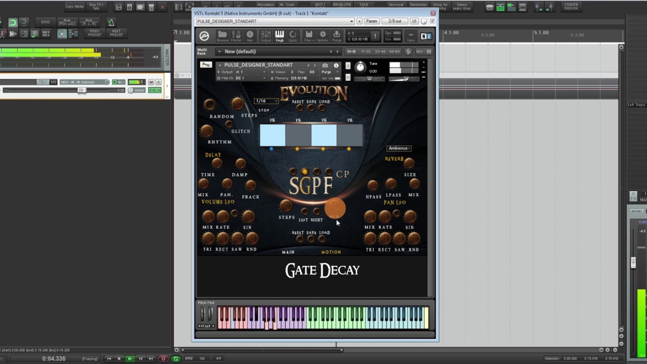This screenshot has height=364, width=647.
Task: Show the Kontakt Info pane
Action: click(x=250, y=36)
